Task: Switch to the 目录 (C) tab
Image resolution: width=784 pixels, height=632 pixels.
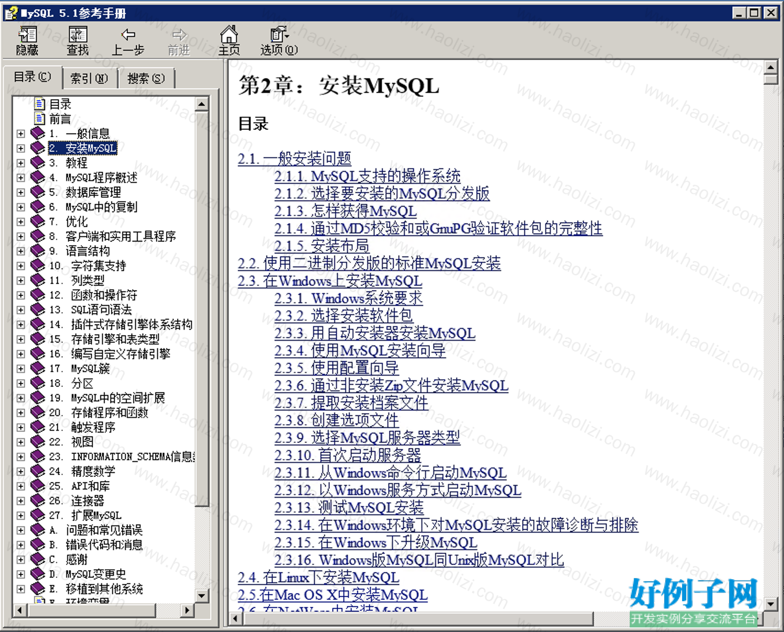Action: [x=32, y=77]
